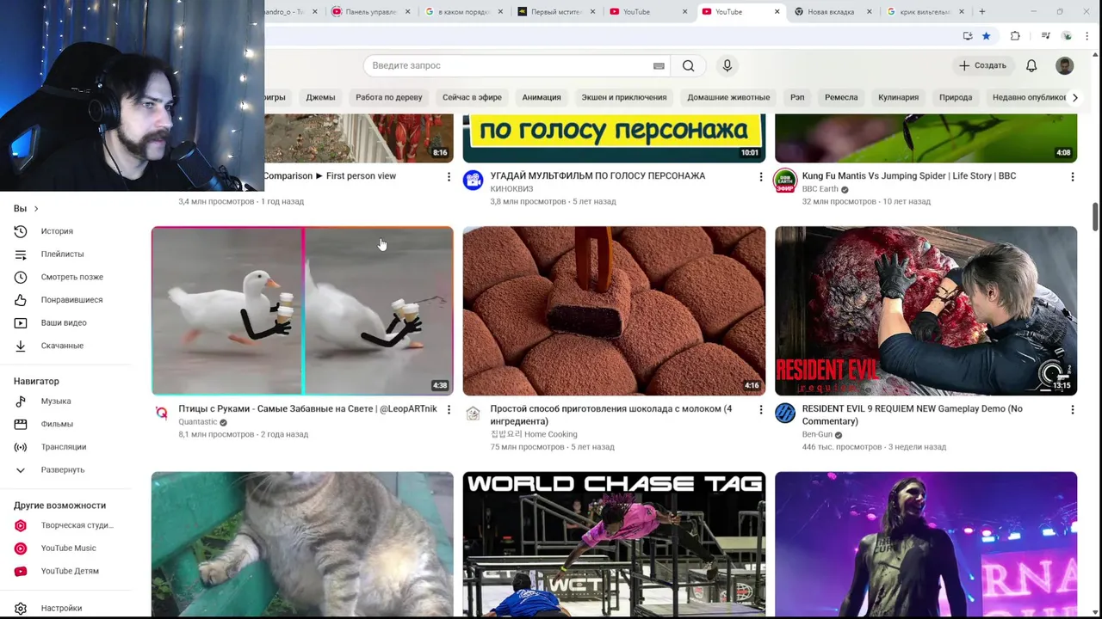This screenshot has width=1102, height=619.
Task: Open Плейлисты in the sidebar
Action: tap(65, 254)
